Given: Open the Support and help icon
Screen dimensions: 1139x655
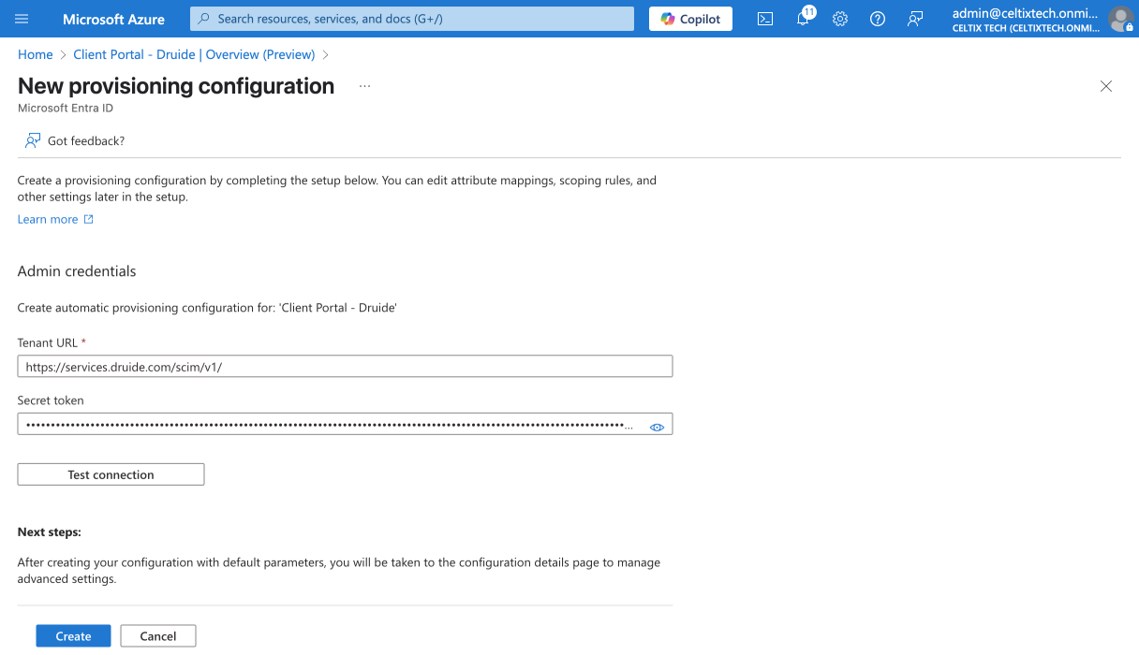Looking at the screenshot, I should click(878, 19).
